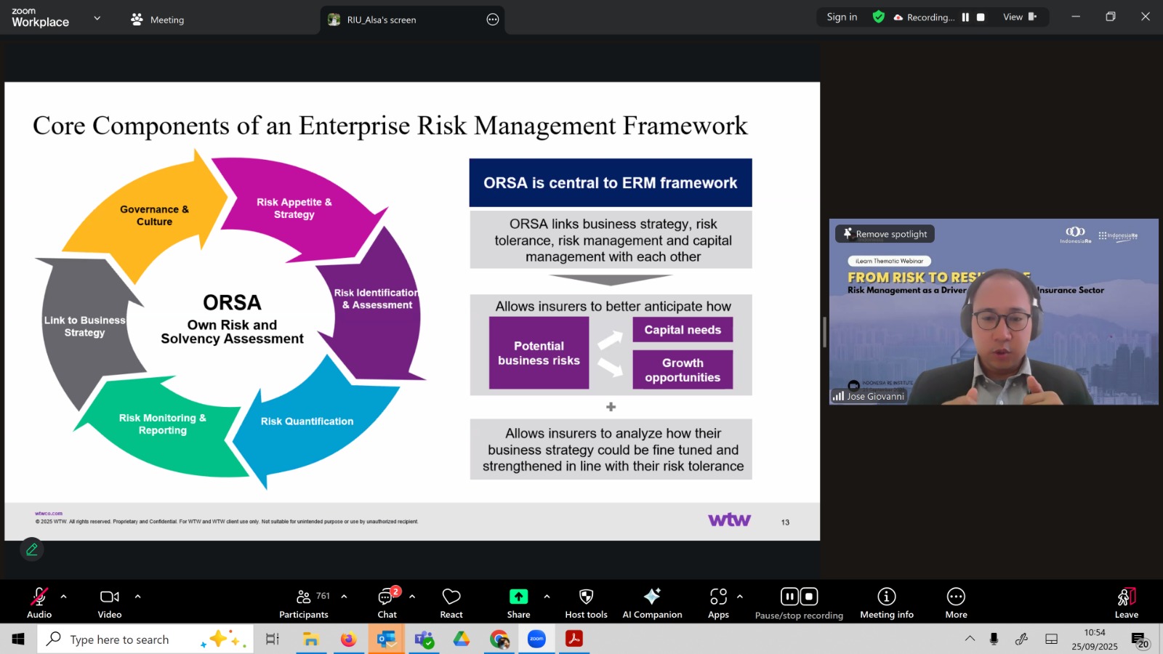Image resolution: width=1163 pixels, height=654 pixels.
Task: Expand video options arrow
Action: tap(137, 597)
